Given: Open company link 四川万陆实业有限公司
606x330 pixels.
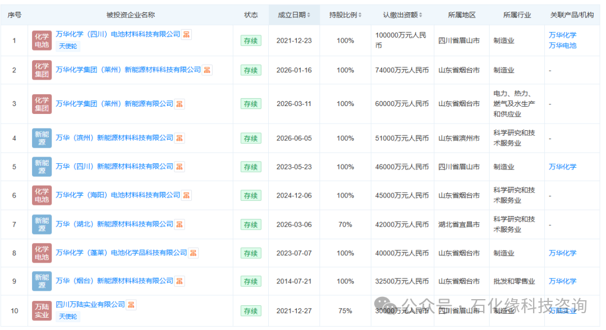Looking at the screenshot, I should (90, 305).
